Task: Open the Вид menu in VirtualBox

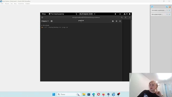Action: [x=12, y=4]
